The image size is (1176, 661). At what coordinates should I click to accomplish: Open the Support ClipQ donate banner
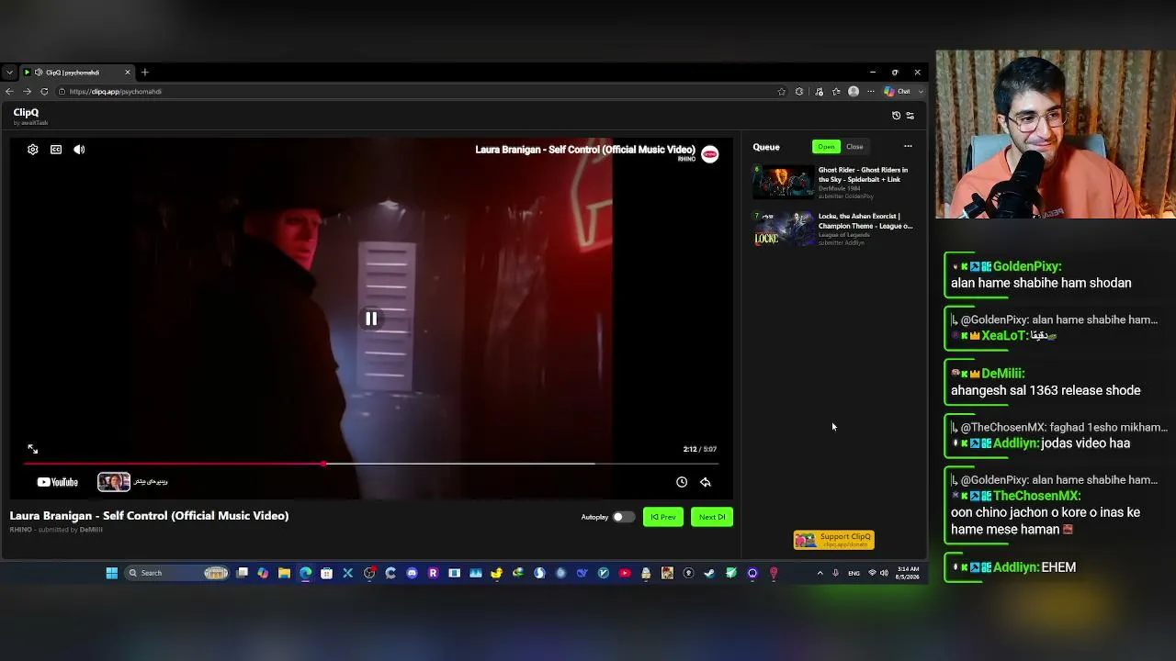coord(834,540)
